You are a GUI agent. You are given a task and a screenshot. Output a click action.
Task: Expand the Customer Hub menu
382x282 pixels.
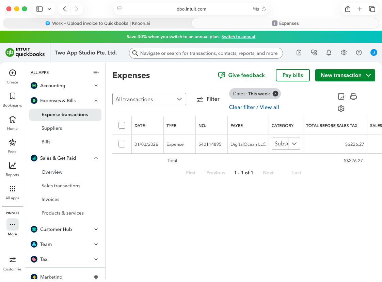pos(96,229)
